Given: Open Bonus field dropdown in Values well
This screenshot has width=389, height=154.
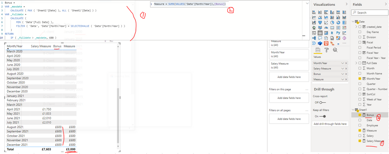Looking at the screenshot, I should pos(343,74).
